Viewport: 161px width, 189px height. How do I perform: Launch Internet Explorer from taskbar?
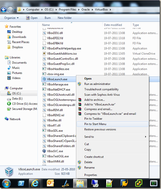(35, 183)
